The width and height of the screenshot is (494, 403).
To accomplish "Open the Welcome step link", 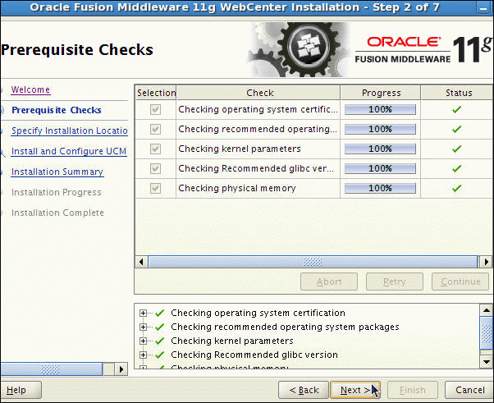I will tap(30, 89).
